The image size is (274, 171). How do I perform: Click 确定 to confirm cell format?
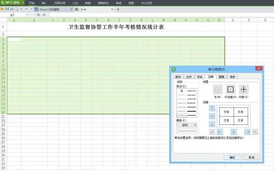tap(233, 157)
